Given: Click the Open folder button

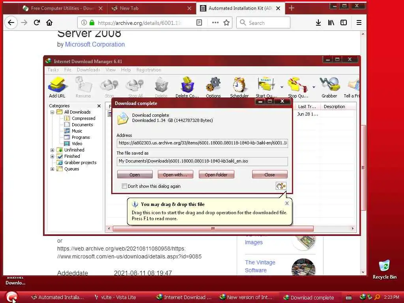Looking at the screenshot, I should [217, 174].
